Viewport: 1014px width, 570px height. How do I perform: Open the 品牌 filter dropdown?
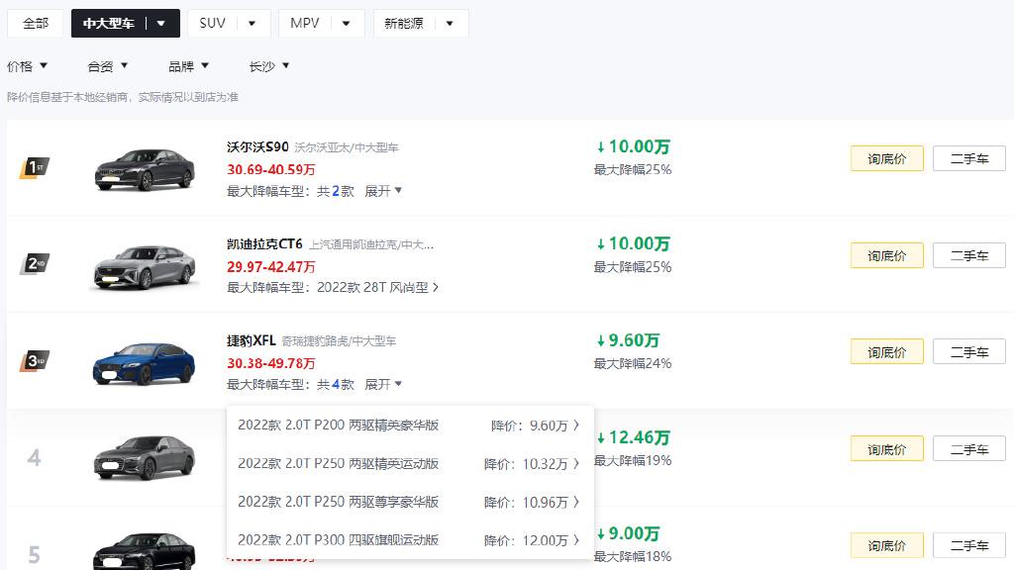(x=188, y=66)
